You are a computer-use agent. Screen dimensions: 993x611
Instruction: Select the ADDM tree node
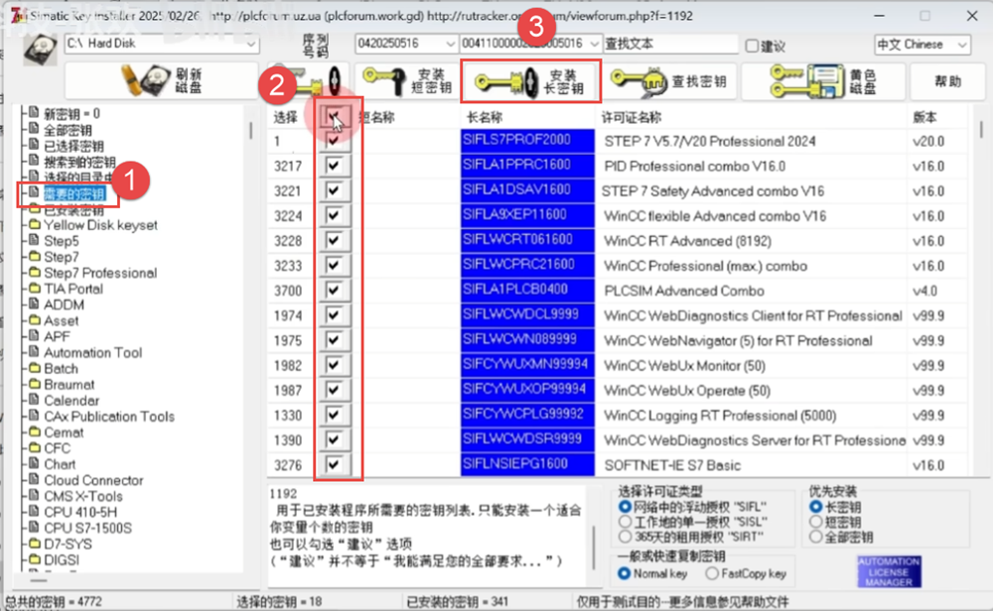(64, 305)
